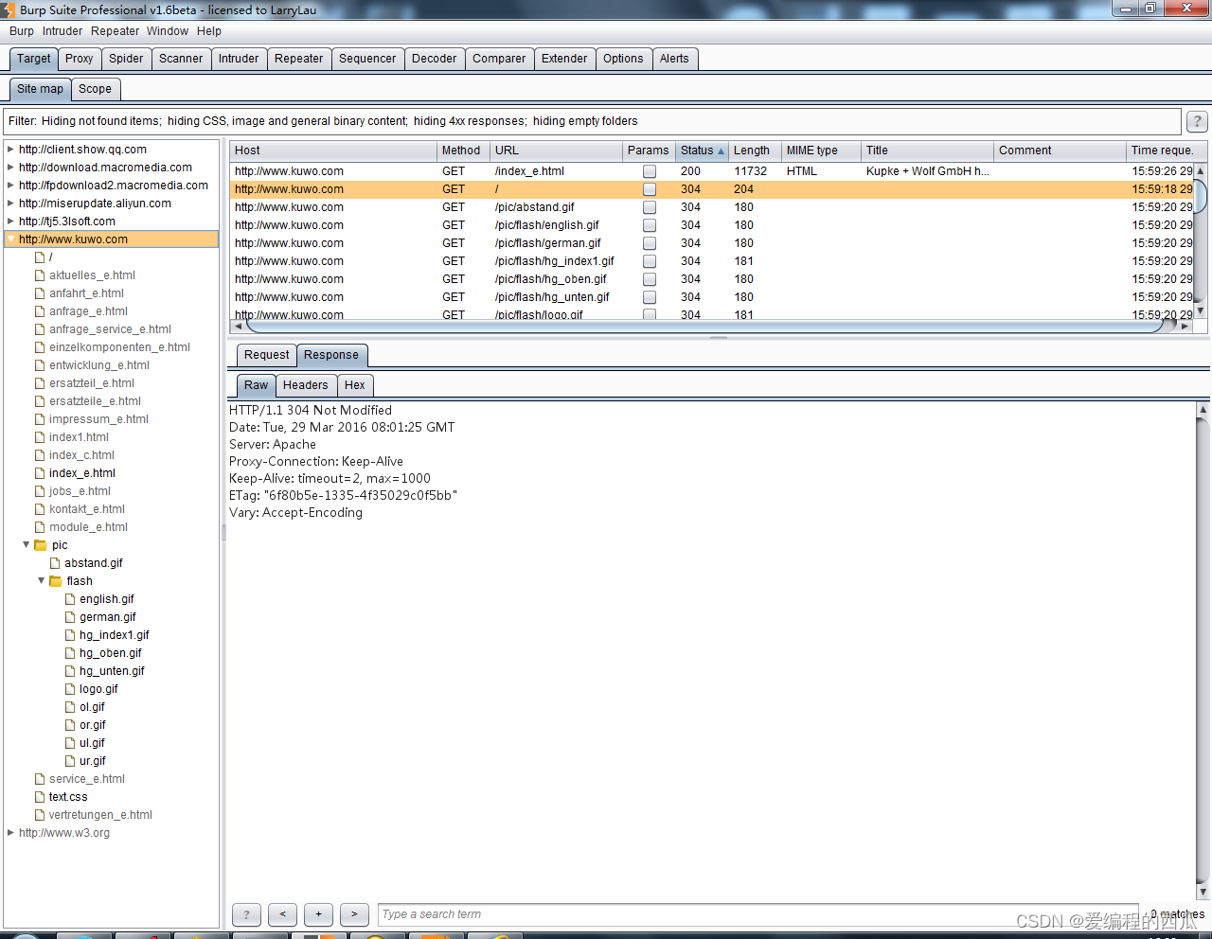The image size is (1212, 939).
Task: Click the "+" match button near the search field
Action: point(318,914)
